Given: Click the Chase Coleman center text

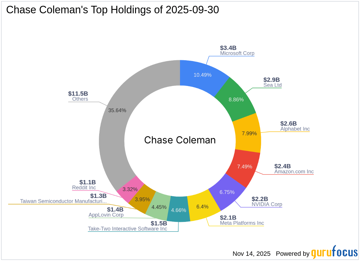Looking at the screenshot, I should click(x=180, y=140).
